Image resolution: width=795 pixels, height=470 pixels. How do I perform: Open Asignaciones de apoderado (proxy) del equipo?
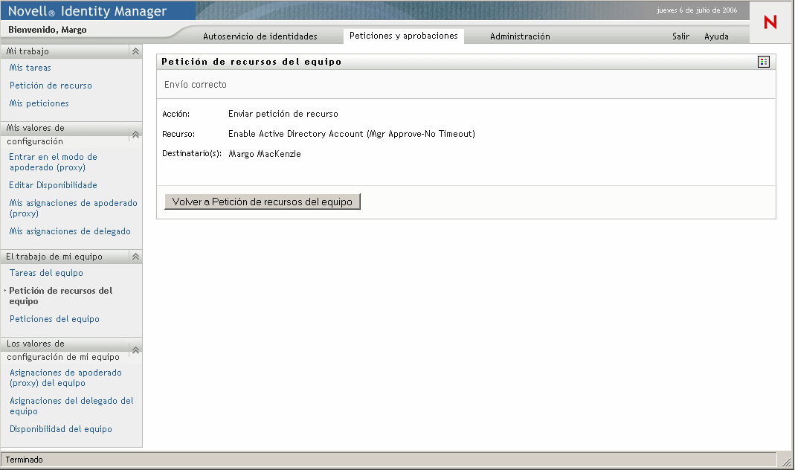65,378
